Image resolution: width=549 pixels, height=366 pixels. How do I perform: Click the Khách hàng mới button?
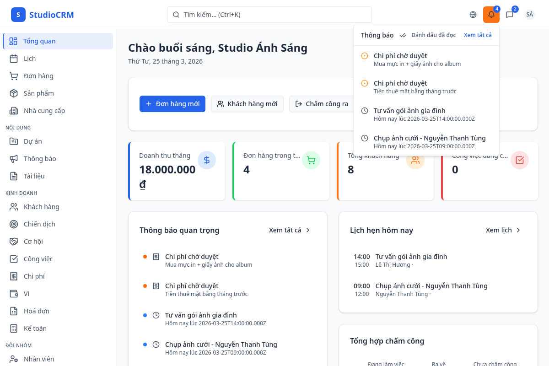click(247, 104)
